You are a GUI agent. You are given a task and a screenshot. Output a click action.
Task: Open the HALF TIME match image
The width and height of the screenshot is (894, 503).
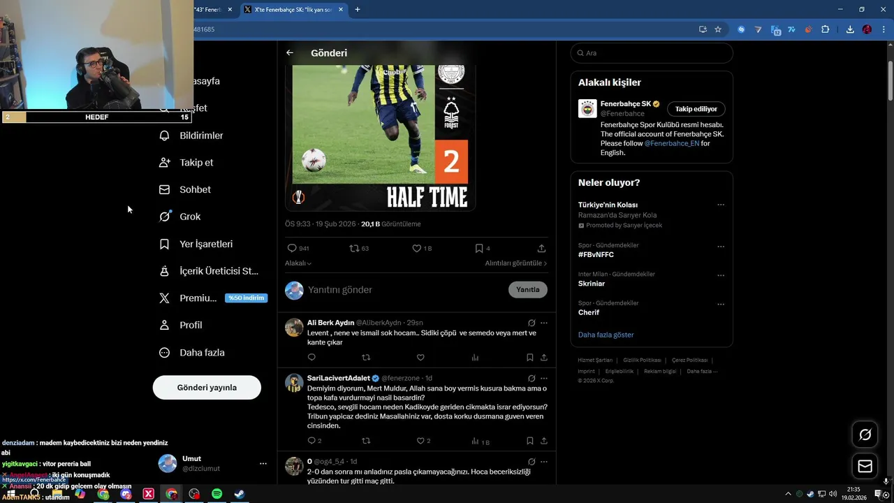[381, 138]
